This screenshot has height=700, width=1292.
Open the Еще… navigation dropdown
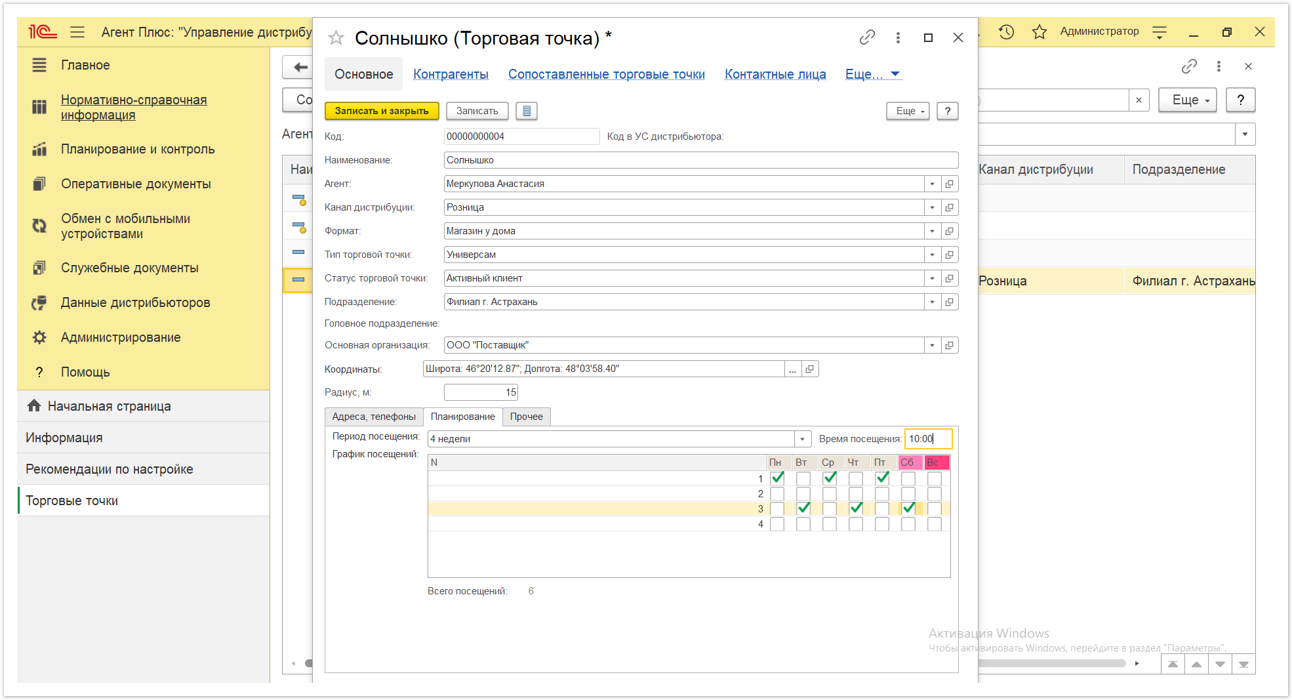873,74
